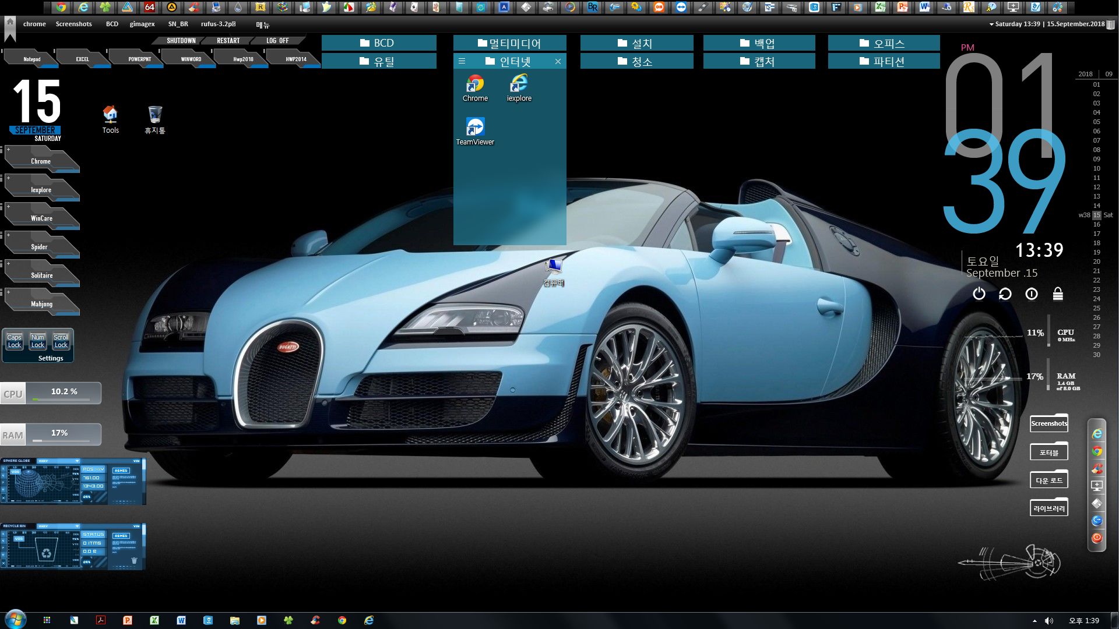Launch TeamViewer icon in top dock bar

(681, 7)
